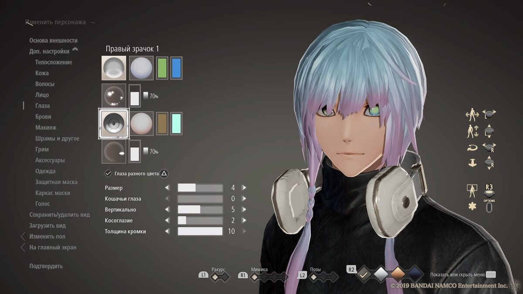
Task: Open the 'Грим' category
Action: [x=42, y=149]
